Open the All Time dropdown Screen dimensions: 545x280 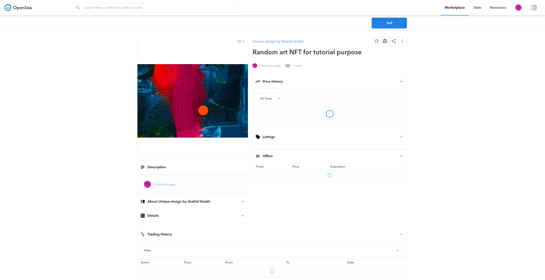pos(271,98)
